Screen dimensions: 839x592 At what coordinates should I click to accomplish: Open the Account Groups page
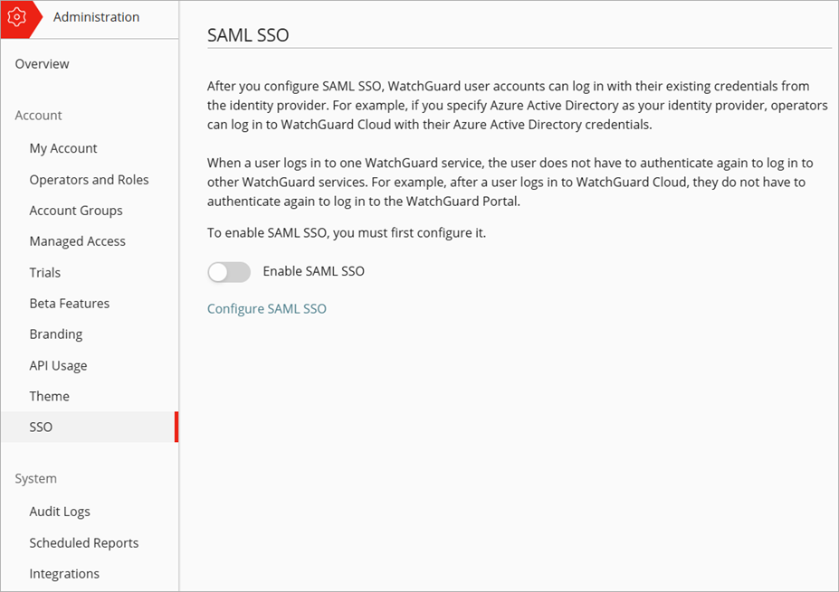(76, 210)
